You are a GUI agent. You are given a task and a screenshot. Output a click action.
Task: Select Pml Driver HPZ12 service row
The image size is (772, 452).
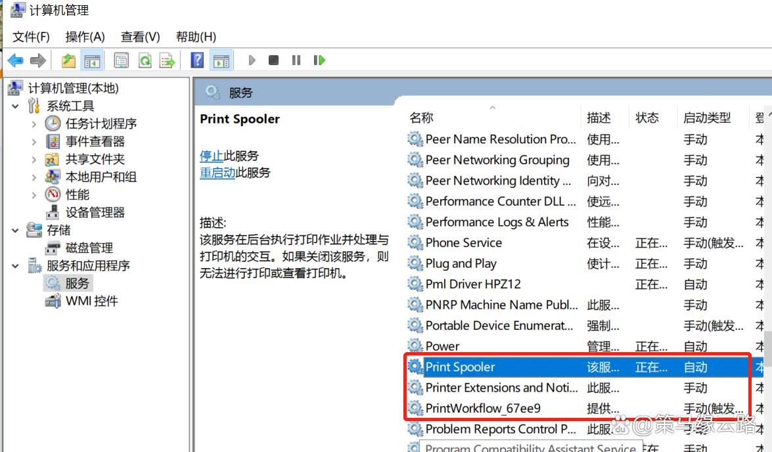[585, 284]
